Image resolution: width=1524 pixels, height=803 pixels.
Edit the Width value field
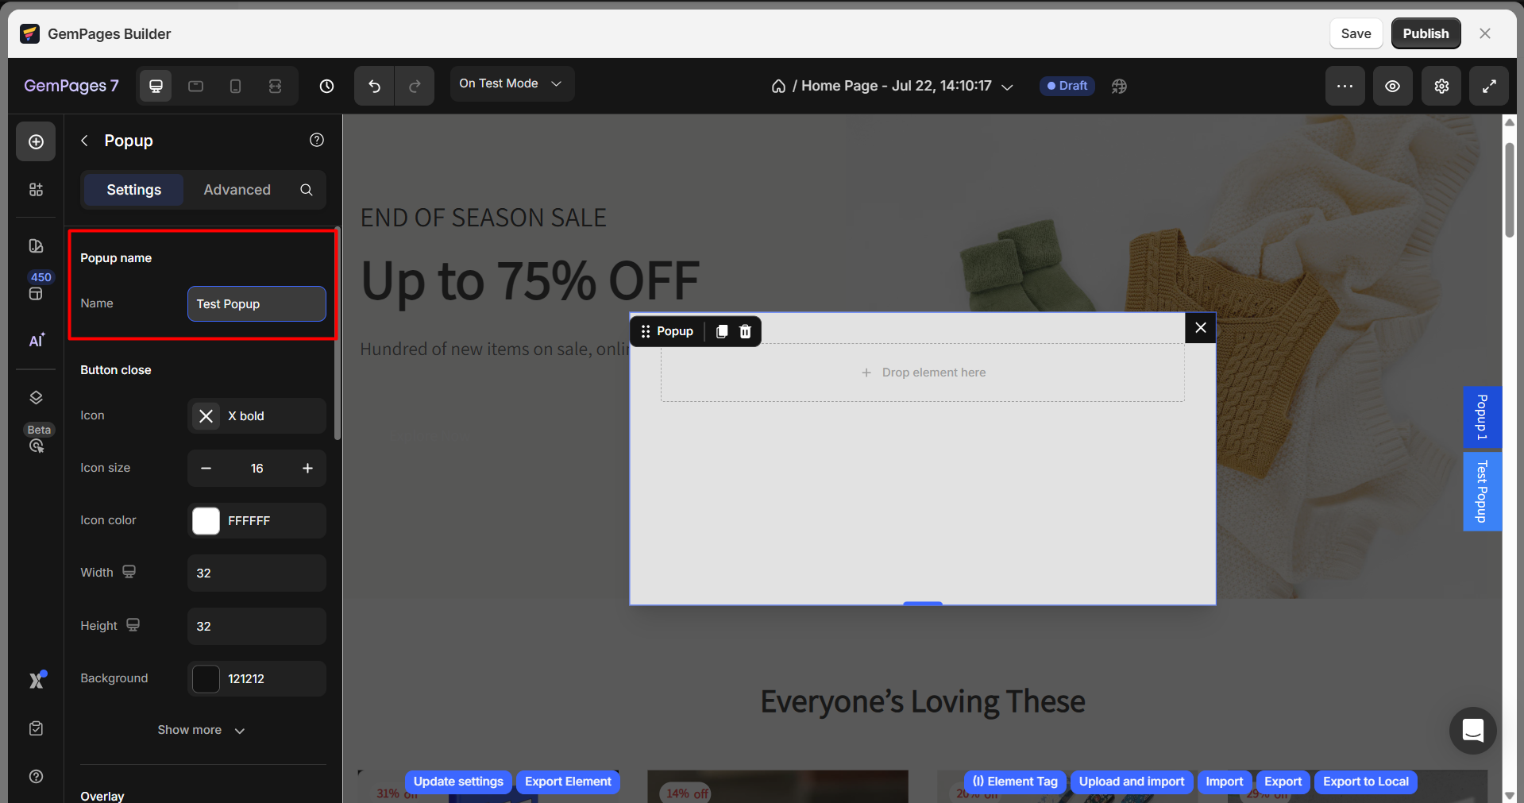(257, 573)
